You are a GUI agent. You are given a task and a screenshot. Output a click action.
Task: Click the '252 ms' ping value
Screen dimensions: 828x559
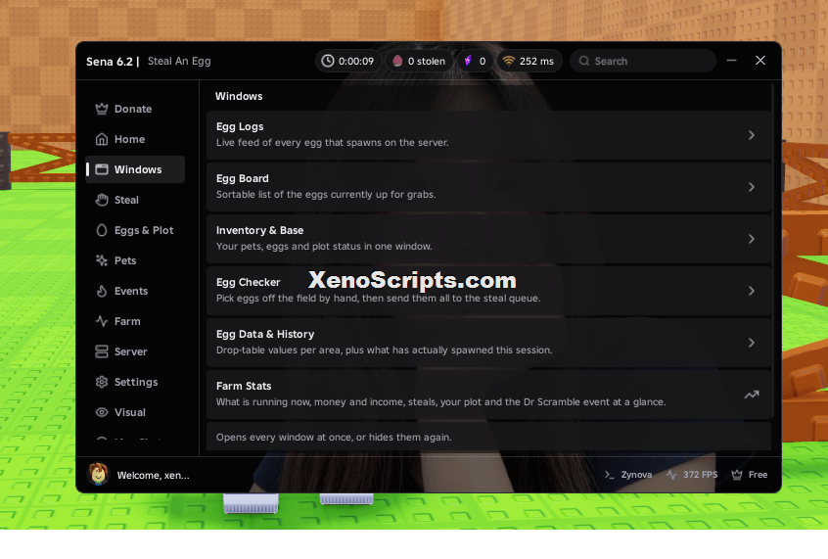pyautogui.click(x=536, y=62)
